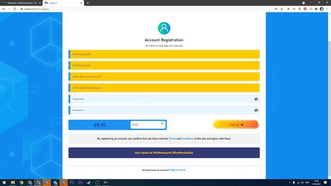Switch to the first RichMonkey.biz tab
Image resolution: width=331 pixels, height=186 pixels.
point(21,3)
